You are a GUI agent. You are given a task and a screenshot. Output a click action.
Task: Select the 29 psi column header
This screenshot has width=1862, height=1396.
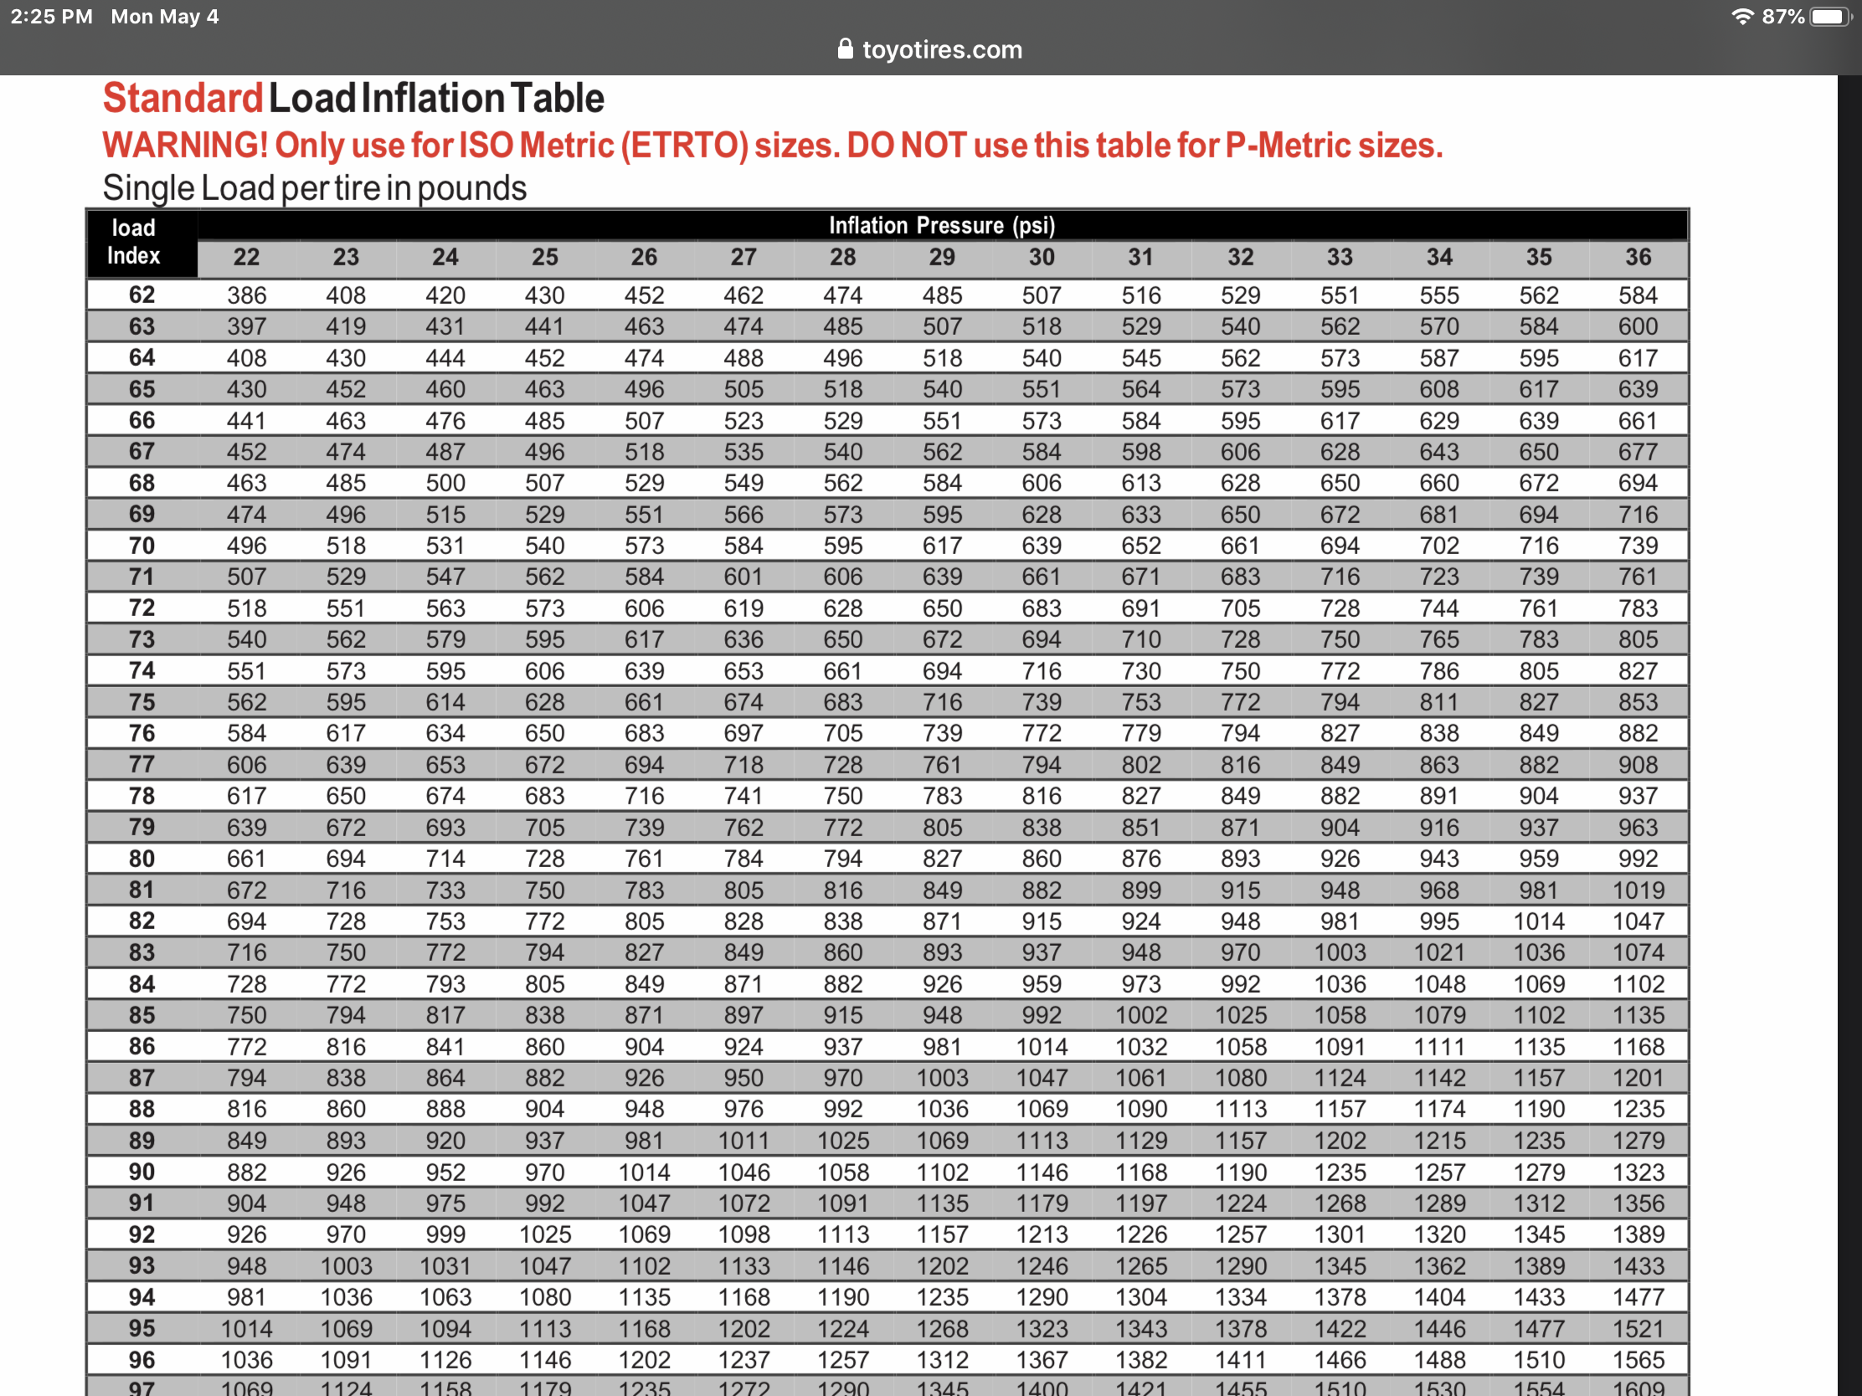[942, 258]
